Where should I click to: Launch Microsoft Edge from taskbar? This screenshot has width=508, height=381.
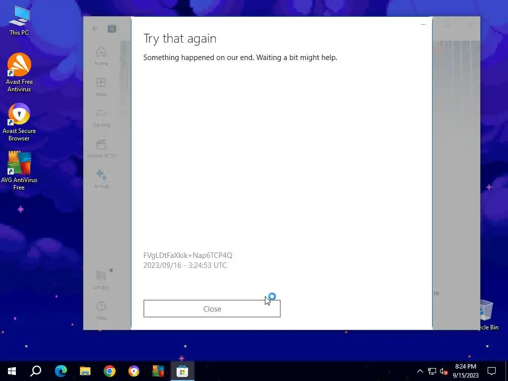[x=61, y=371]
